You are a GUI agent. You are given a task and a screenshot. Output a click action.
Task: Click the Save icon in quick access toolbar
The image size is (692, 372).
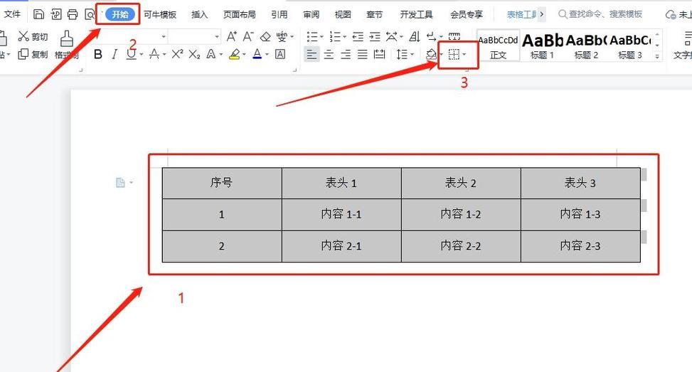[x=39, y=14]
